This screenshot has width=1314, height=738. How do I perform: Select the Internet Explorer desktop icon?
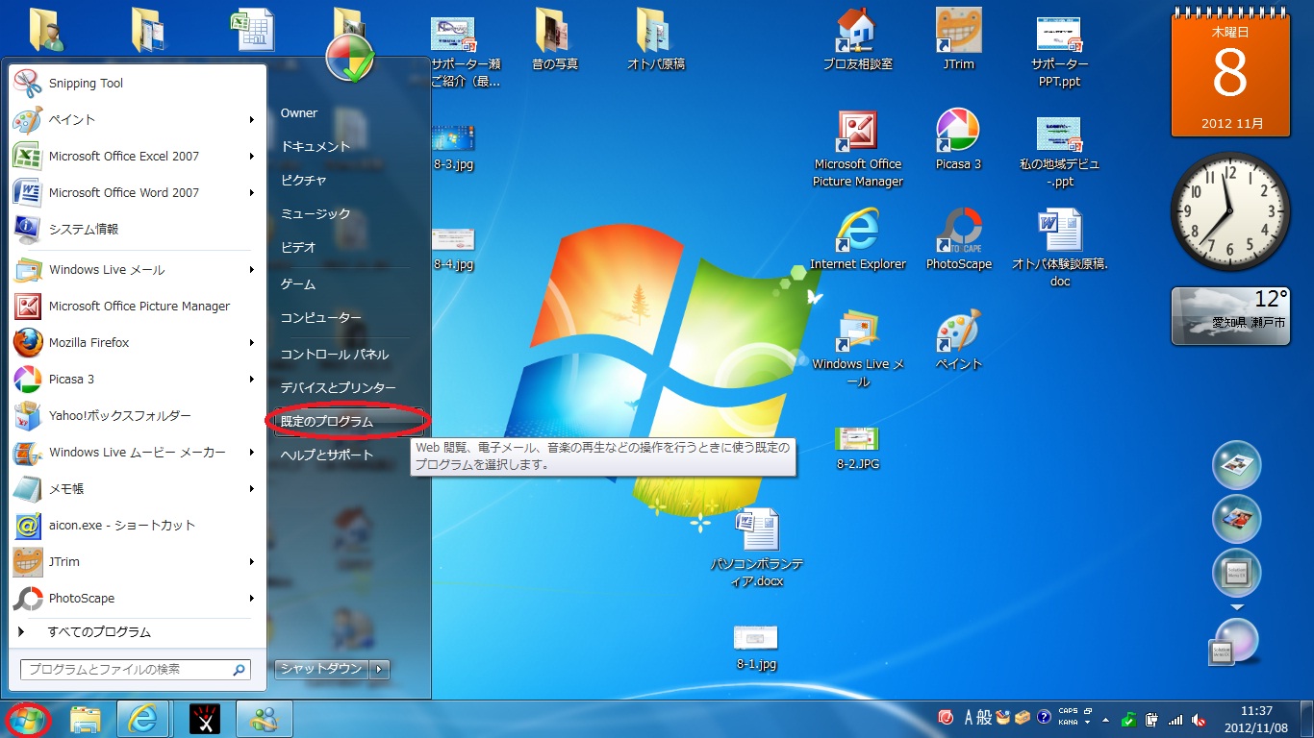coord(858,239)
